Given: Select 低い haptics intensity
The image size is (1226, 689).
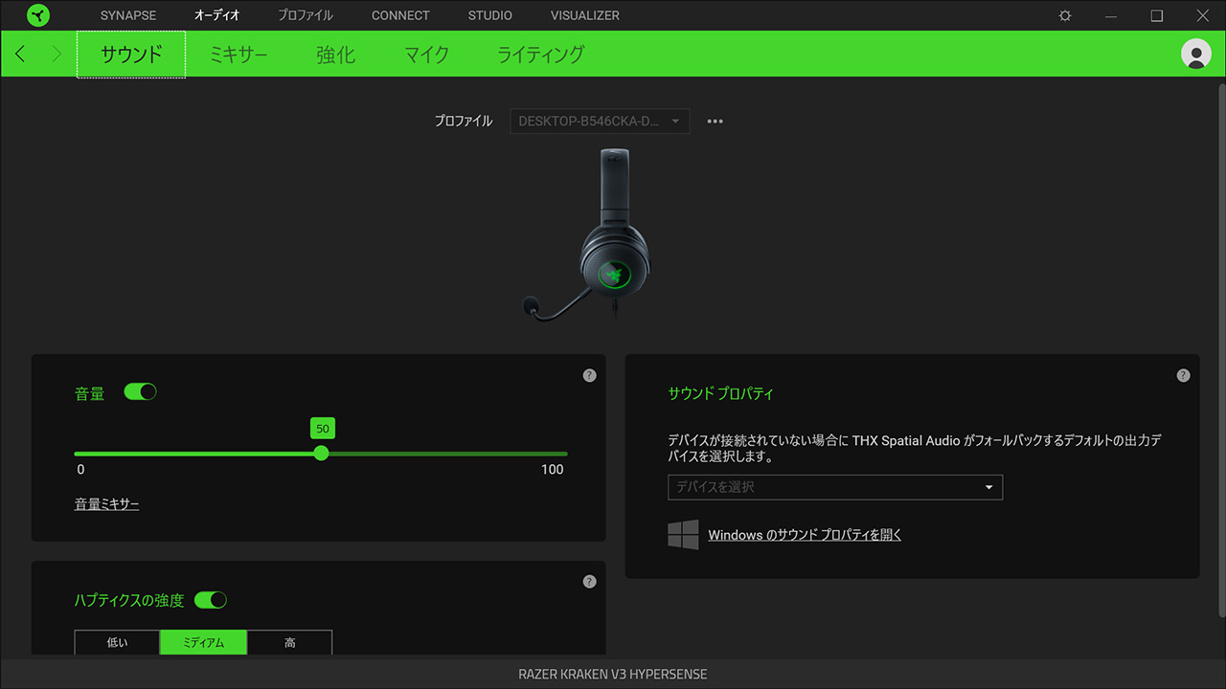Looking at the screenshot, I should click(117, 642).
